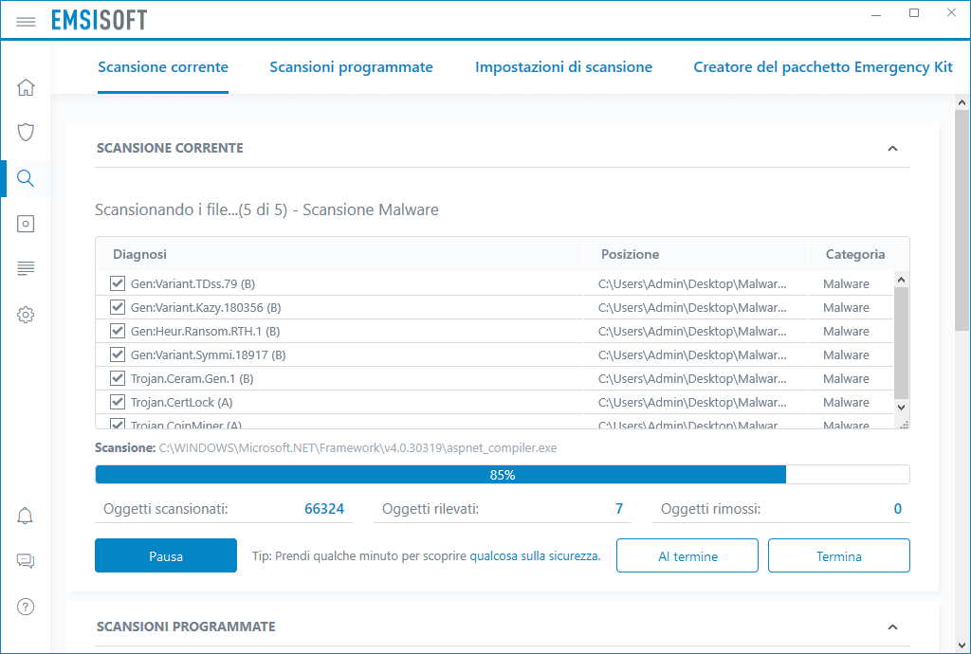Select Trojan.CertLock (A) row text
The width and height of the screenshot is (971, 654).
181,402
